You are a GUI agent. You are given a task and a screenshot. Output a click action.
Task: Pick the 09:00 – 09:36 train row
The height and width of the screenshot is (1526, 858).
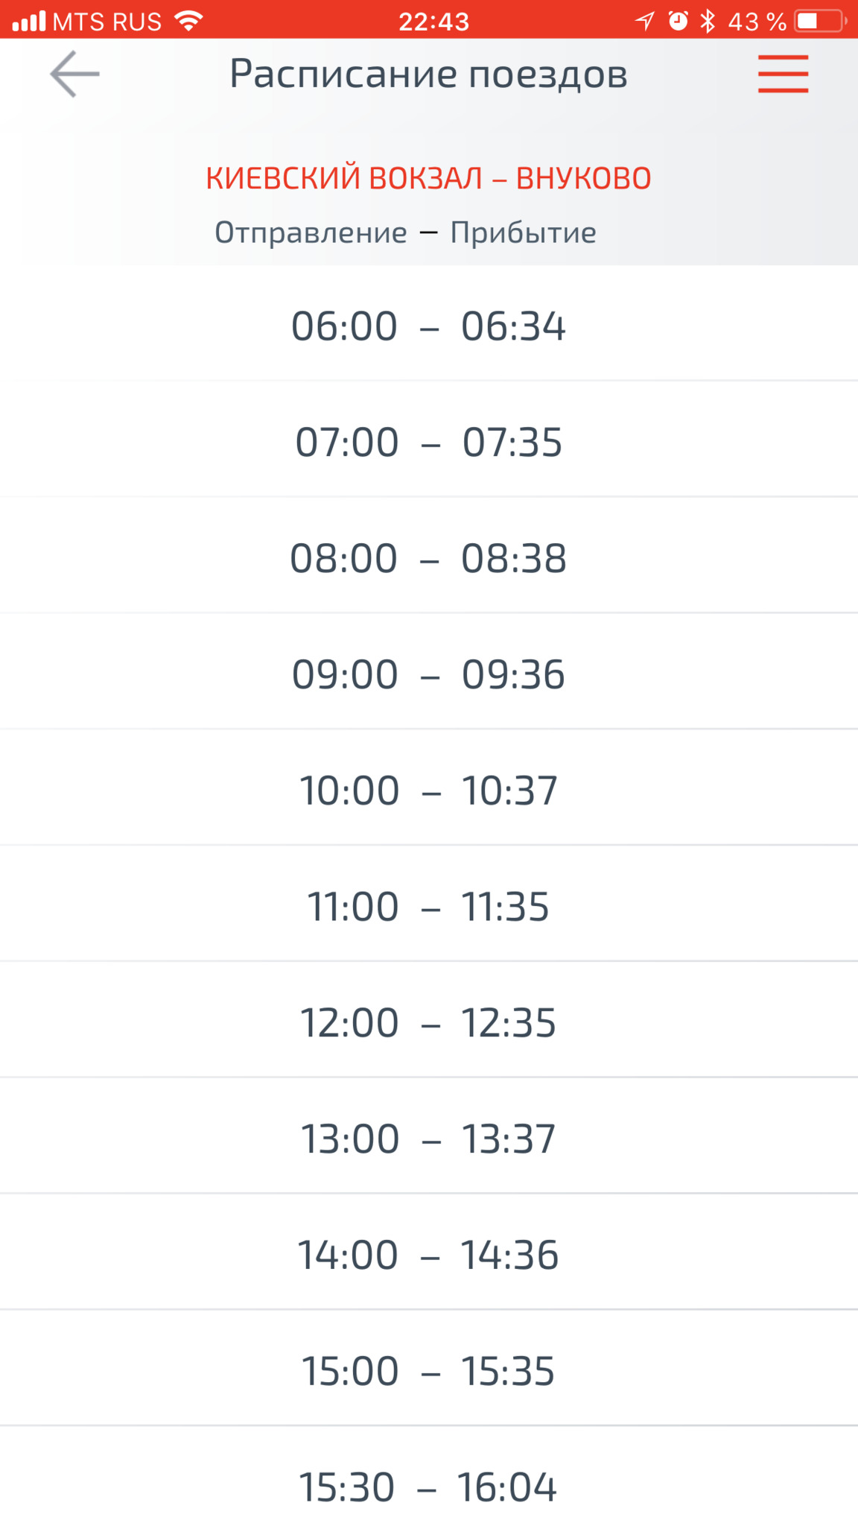(428, 675)
